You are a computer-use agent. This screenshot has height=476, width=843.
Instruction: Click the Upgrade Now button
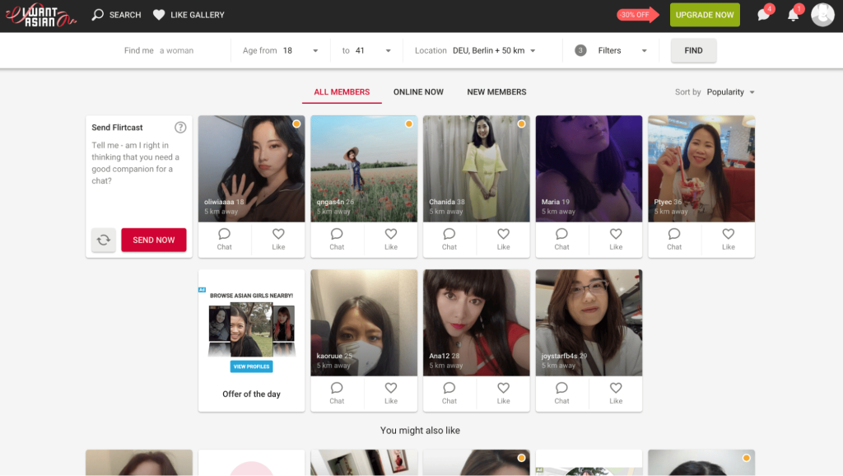point(705,15)
